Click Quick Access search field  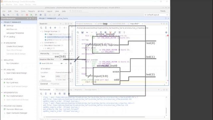(x=79, y=11)
